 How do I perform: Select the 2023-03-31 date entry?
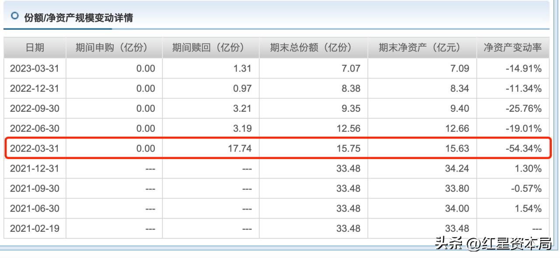[x=35, y=68]
